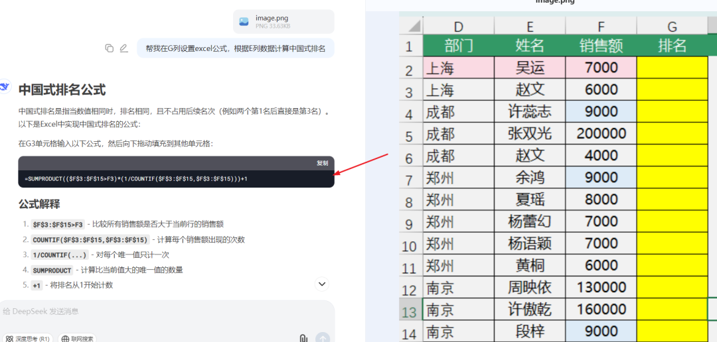Select column G header in the spreadsheet image
Viewport: 717px width, 342px height.
[x=672, y=27]
